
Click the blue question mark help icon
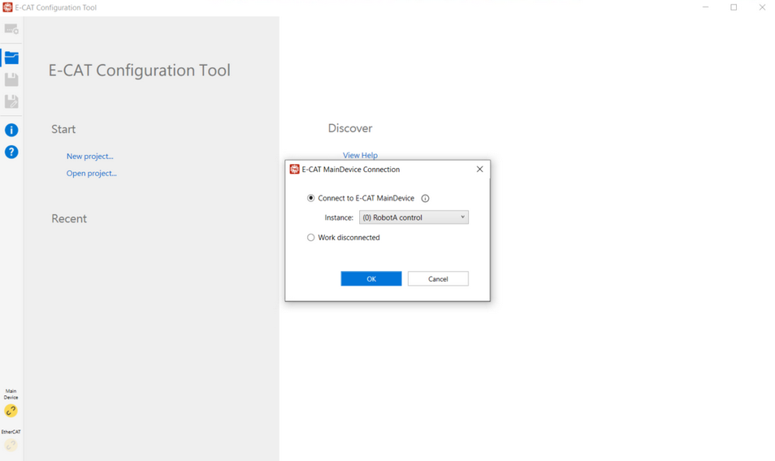[11, 152]
